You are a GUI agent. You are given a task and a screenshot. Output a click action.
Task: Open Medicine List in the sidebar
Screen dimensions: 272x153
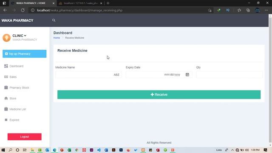click(18, 109)
